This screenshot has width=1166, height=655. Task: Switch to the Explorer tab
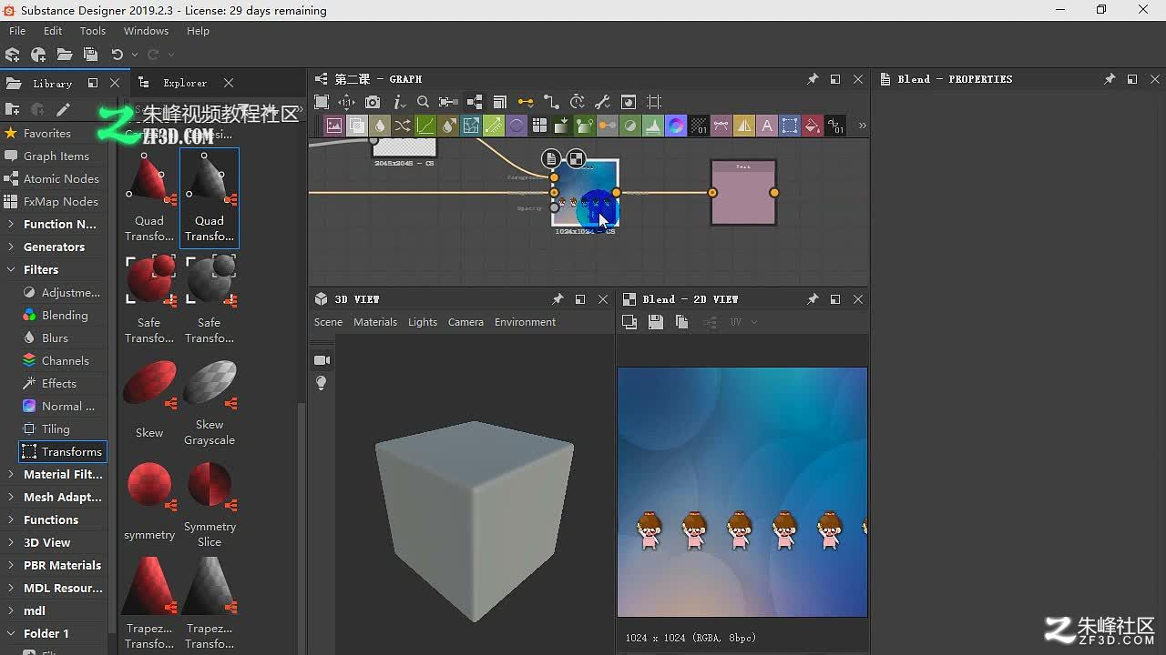[x=185, y=83]
